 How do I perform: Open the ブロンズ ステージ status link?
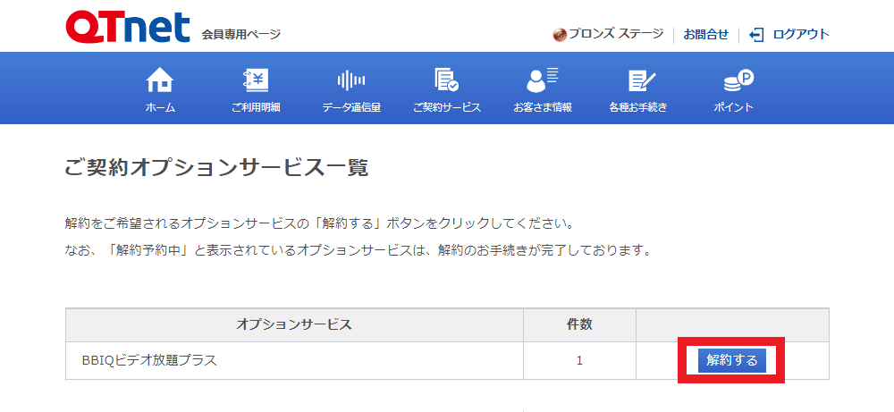pos(616,35)
